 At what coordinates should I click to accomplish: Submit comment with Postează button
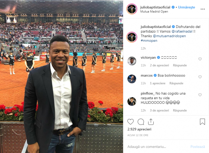point(198,147)
